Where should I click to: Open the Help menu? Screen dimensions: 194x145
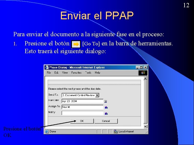tap(98, 73)
